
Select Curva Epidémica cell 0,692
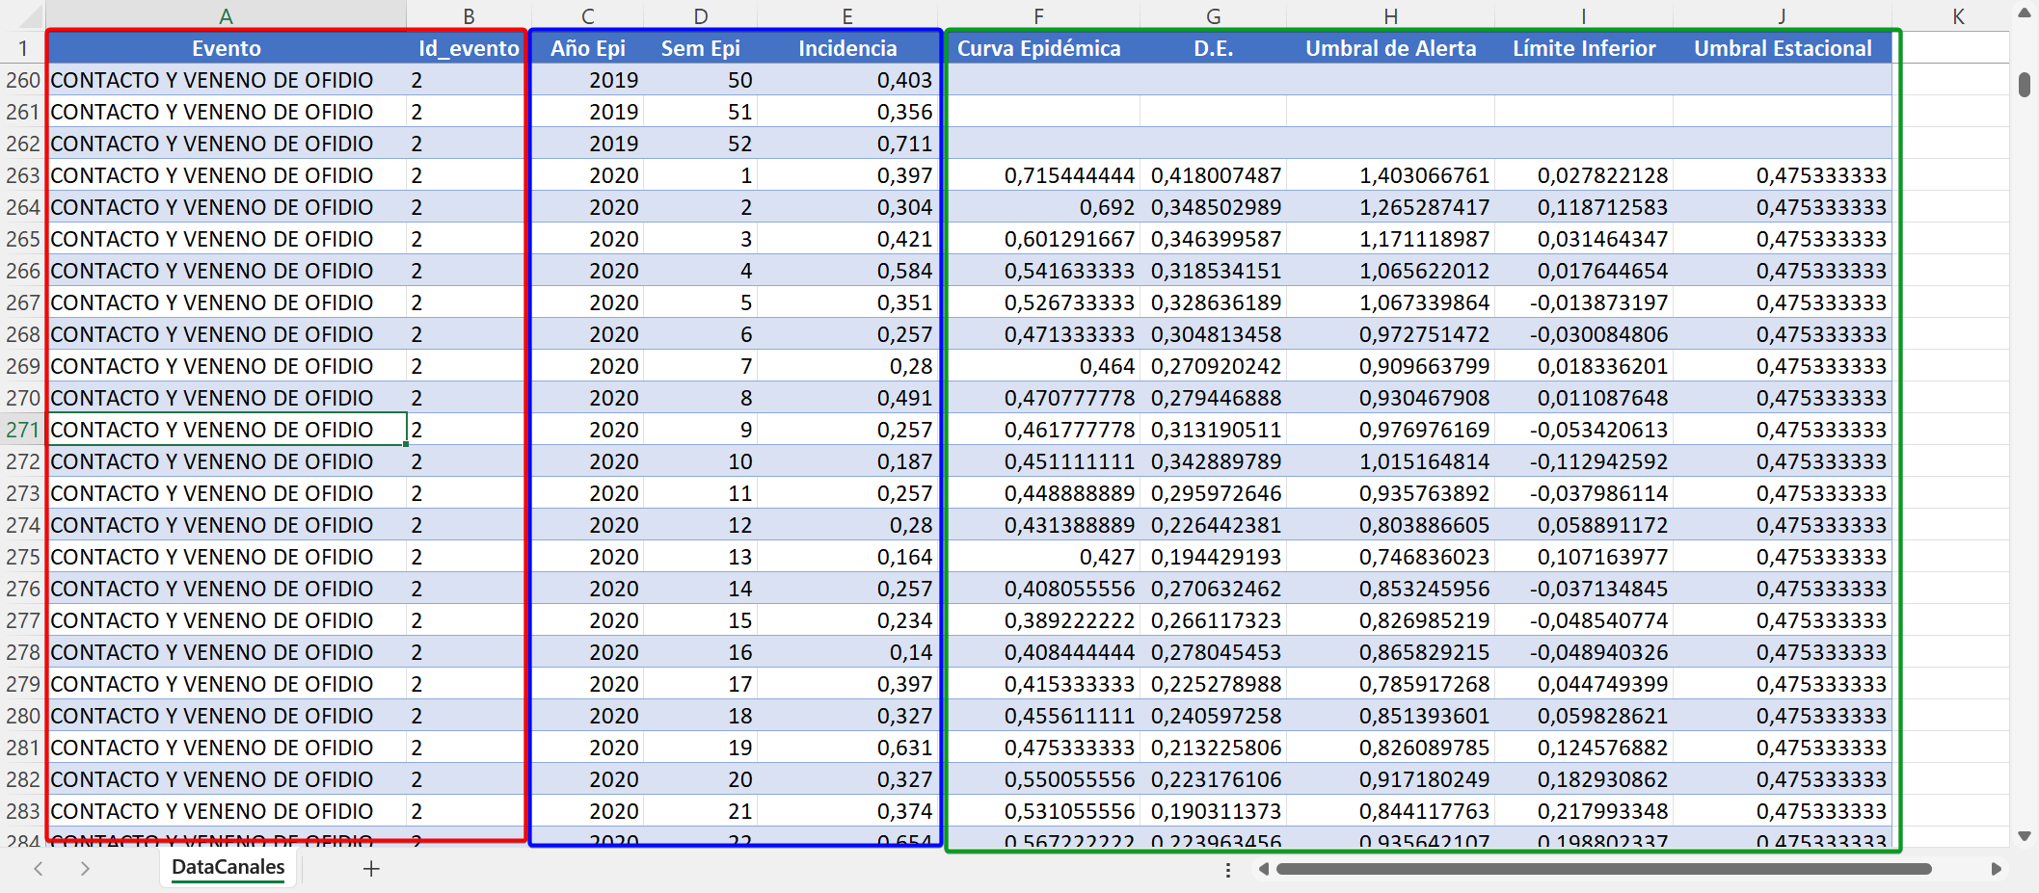1038,207
